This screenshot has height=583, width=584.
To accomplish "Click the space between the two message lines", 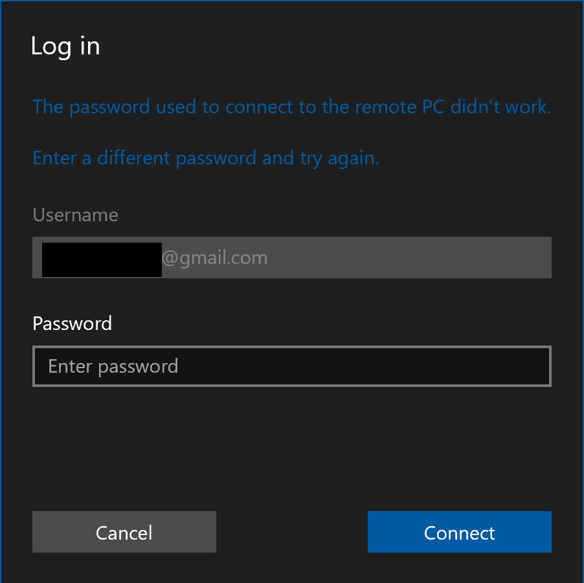I will pyautogui.click(x=291, y=132).
